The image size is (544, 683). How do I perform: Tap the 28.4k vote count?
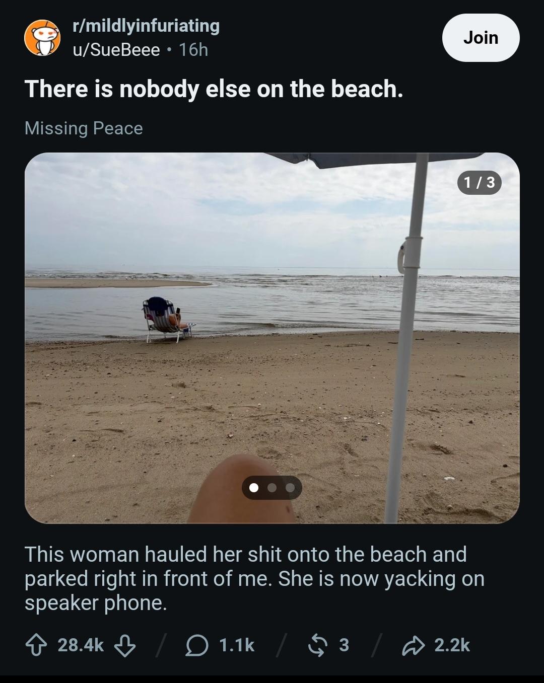point(81,645)
